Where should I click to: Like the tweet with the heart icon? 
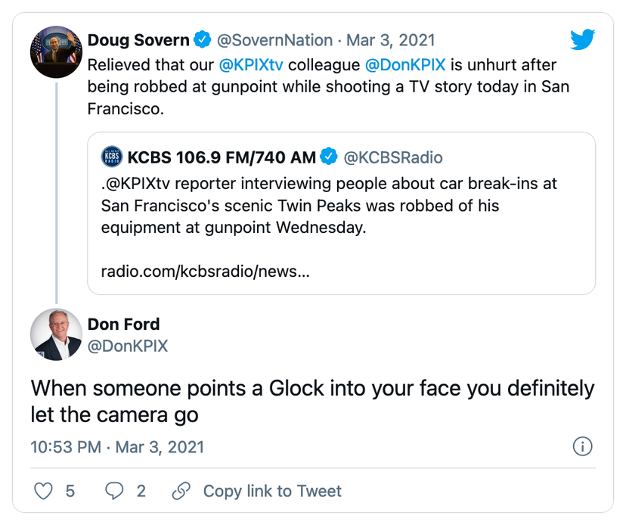coord(45,491)
